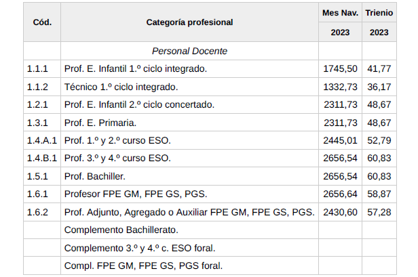Click 'Complemento Bachillerato.' row text
Screen dimensions: 418x277
(121, 230)
